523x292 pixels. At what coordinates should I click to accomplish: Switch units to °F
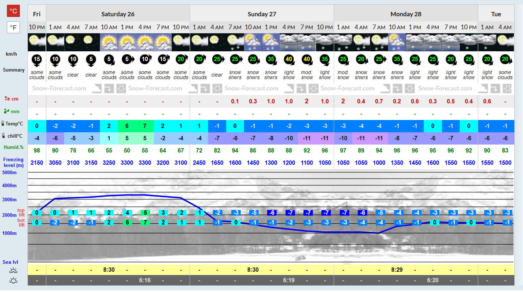coord(13,27)
